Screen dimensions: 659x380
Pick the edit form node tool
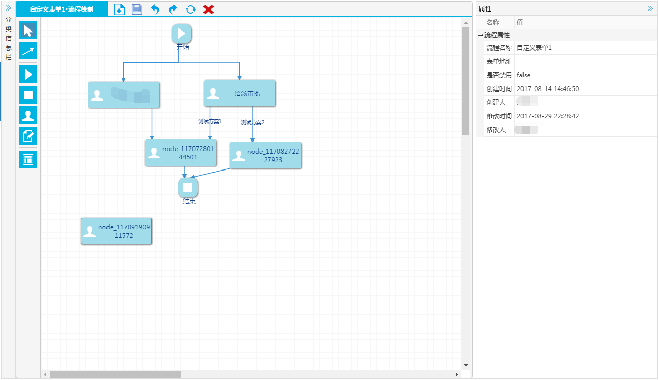pos(28,136)
